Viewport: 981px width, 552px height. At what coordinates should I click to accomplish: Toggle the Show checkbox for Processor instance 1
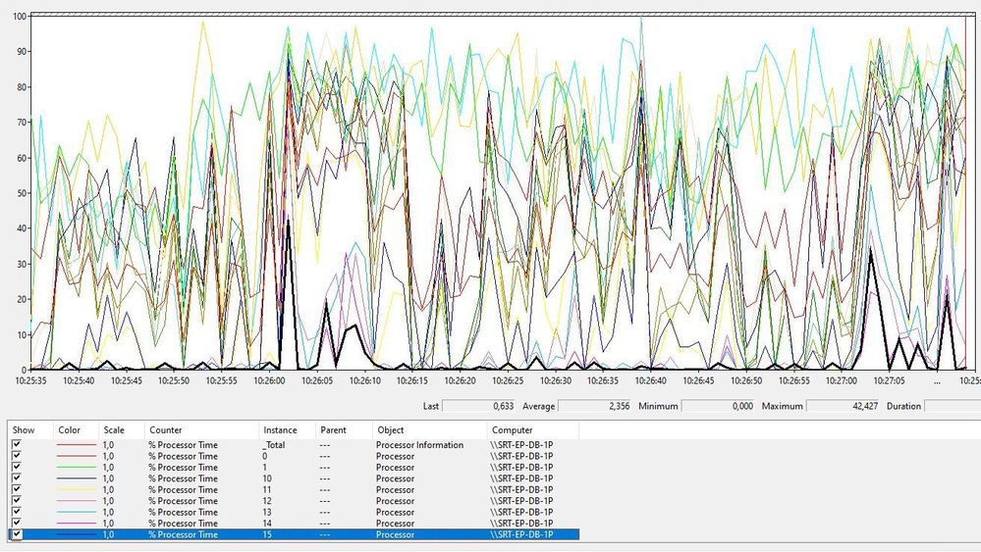pos(17,467)
